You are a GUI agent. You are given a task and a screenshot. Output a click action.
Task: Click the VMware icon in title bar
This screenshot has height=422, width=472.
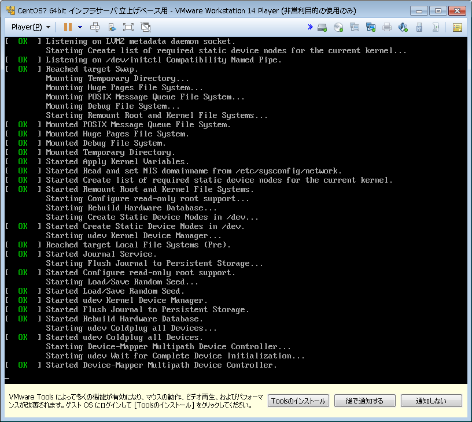pyautogui.click(x=10, y=10)
